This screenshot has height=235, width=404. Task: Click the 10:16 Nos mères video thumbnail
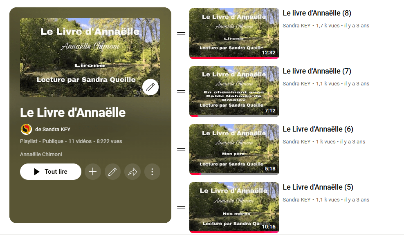pyautogui.click(x=234, y=208)
